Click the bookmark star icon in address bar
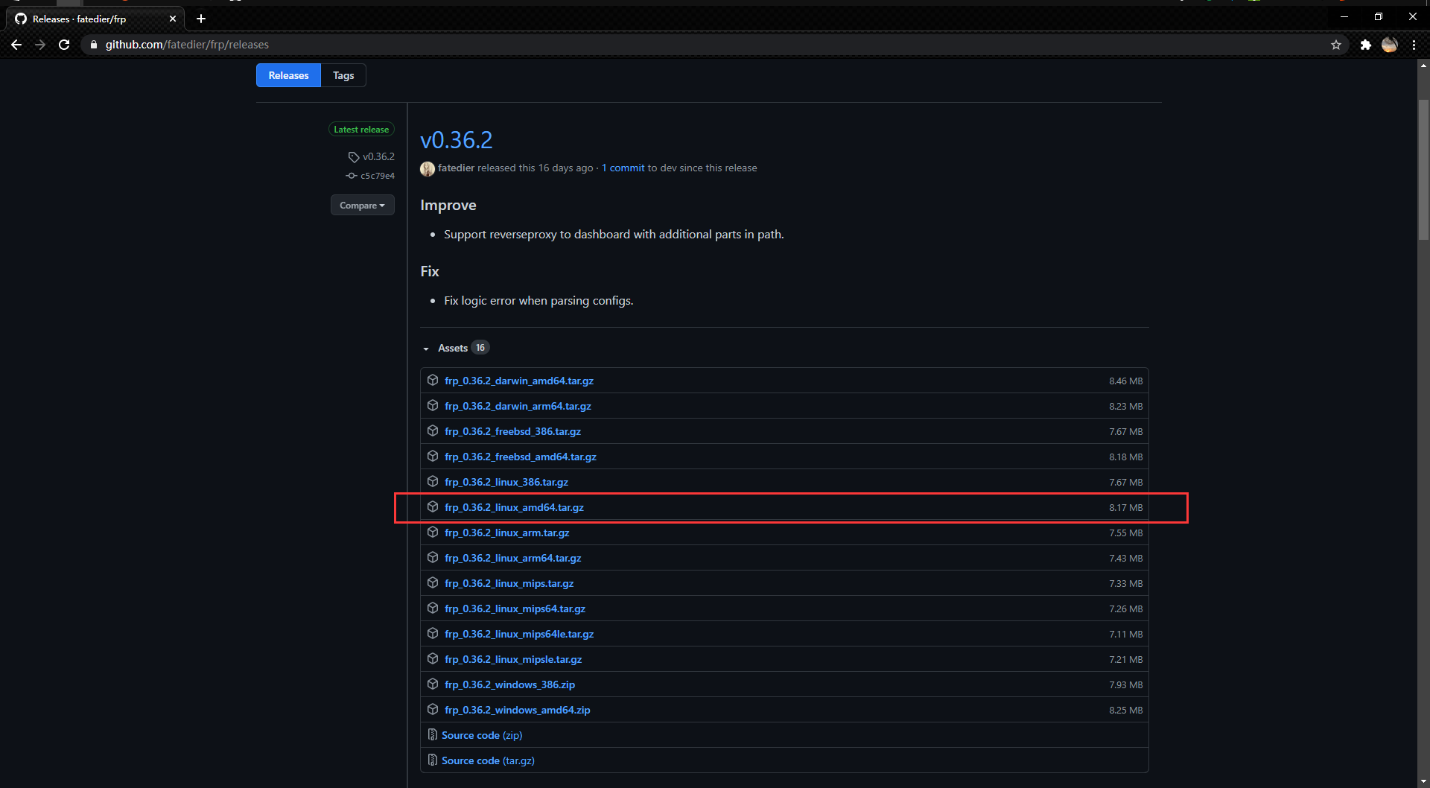Screen dimensions: 1430x788 1336,45
